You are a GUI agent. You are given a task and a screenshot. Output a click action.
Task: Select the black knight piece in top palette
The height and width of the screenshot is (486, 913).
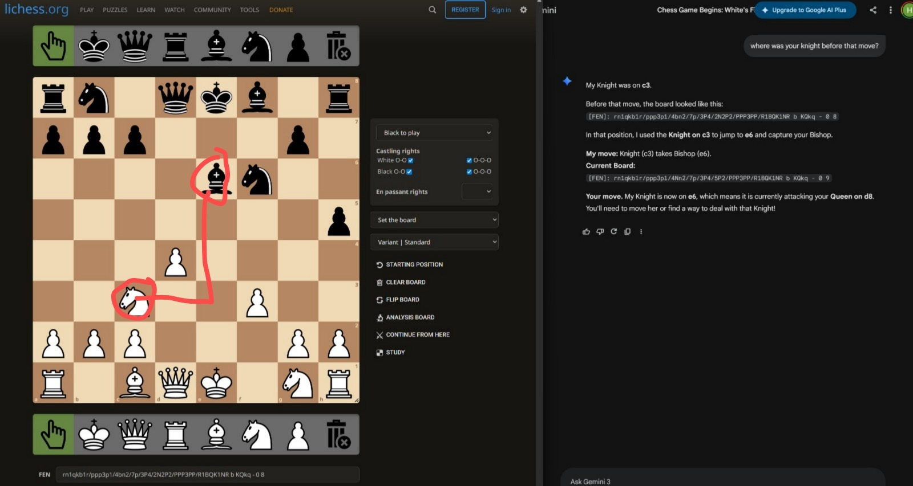257,46
